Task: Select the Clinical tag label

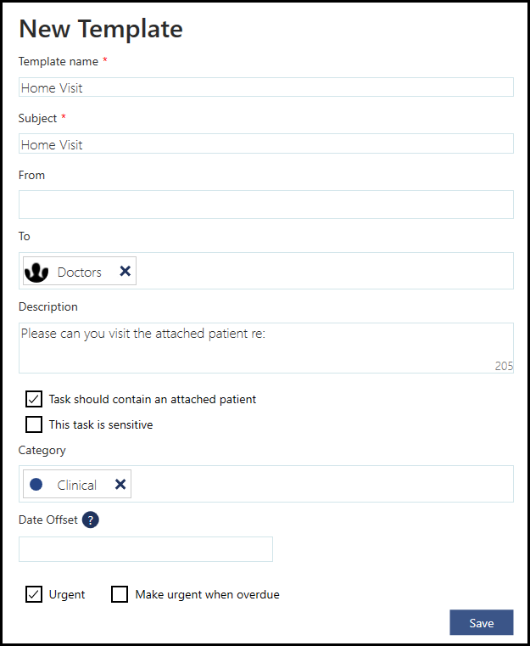Action: point(77,486)
